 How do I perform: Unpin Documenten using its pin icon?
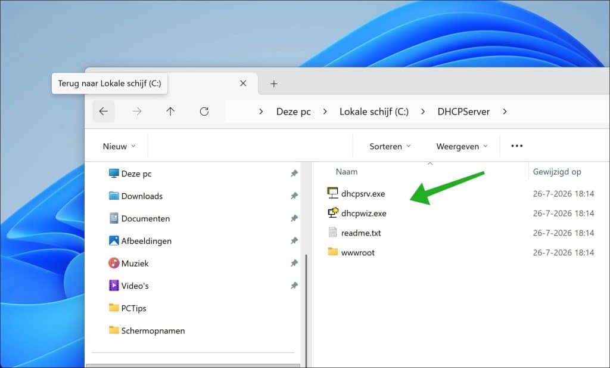point(294,218)
